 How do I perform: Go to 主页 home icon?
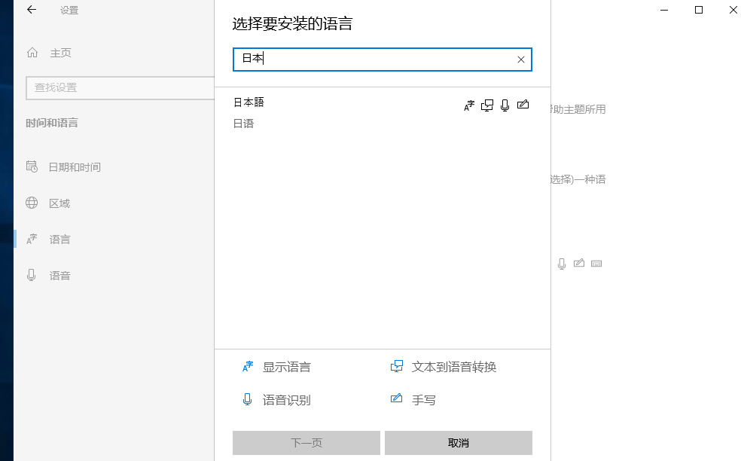[x=32, y=53]
